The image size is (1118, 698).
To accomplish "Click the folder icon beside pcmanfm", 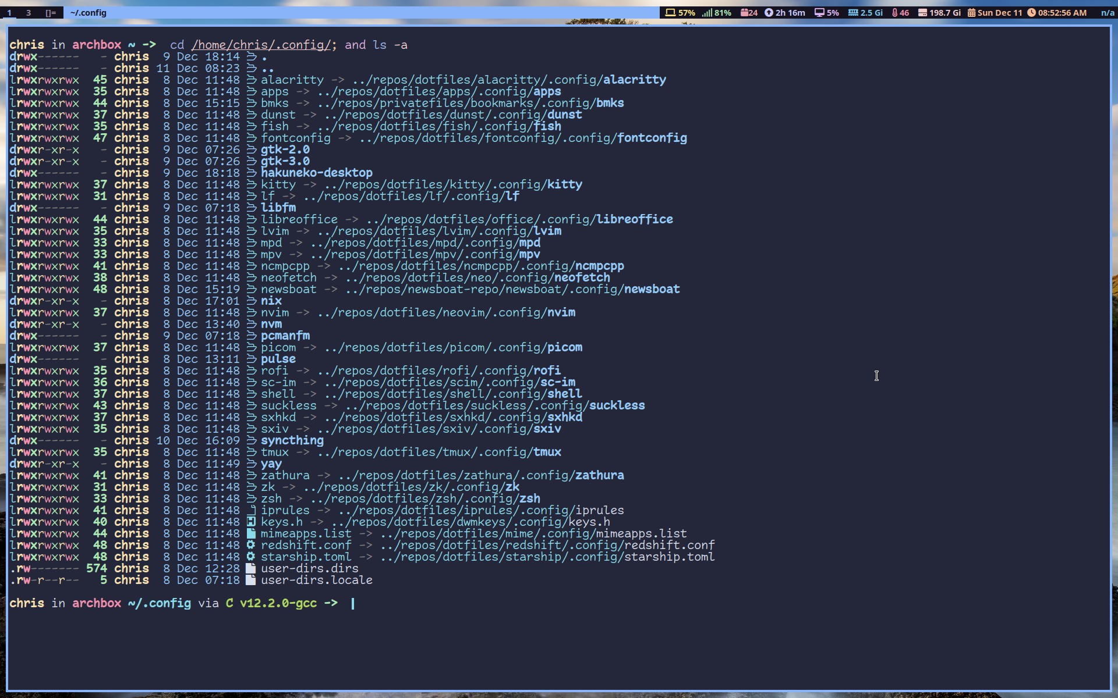I will [x=252, y=336].
